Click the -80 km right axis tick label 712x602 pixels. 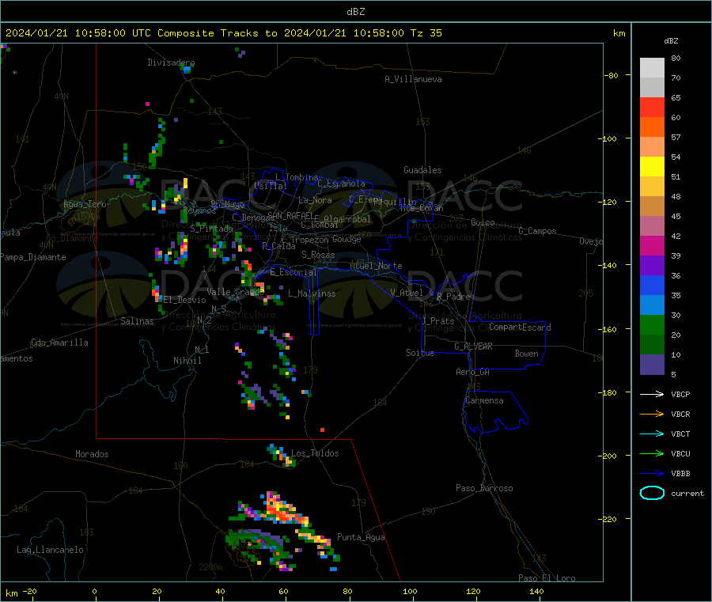click(611, 75)
